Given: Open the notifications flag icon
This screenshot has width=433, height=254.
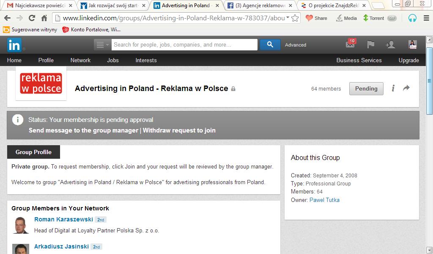Looking at the screenshot, I should 370,44.
